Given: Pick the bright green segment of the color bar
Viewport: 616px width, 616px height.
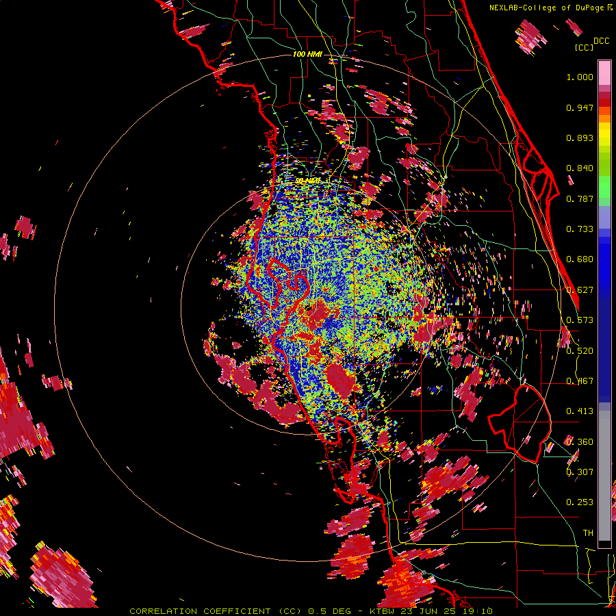Looking at the screenshot, I should click(604, 187).
